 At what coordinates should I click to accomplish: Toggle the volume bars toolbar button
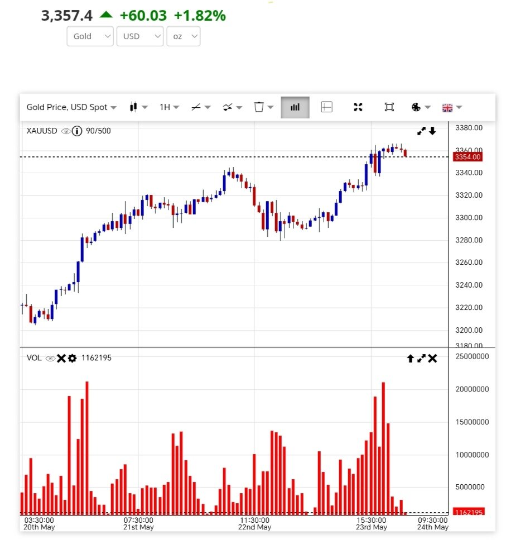[295, 107]
